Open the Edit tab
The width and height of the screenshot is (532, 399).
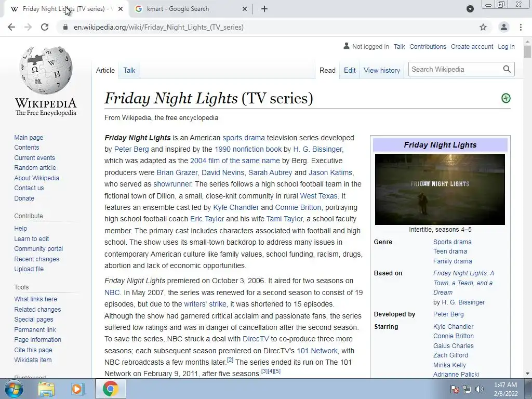click(350, 70)
